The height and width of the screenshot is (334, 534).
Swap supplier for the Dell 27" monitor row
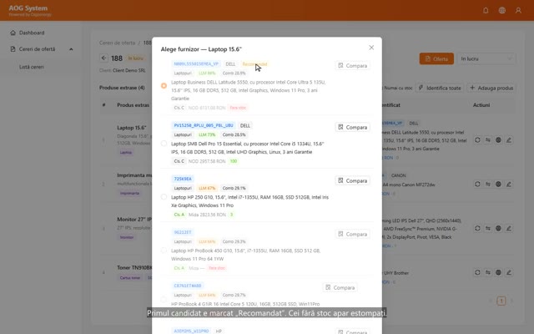[x=488, y=228]
